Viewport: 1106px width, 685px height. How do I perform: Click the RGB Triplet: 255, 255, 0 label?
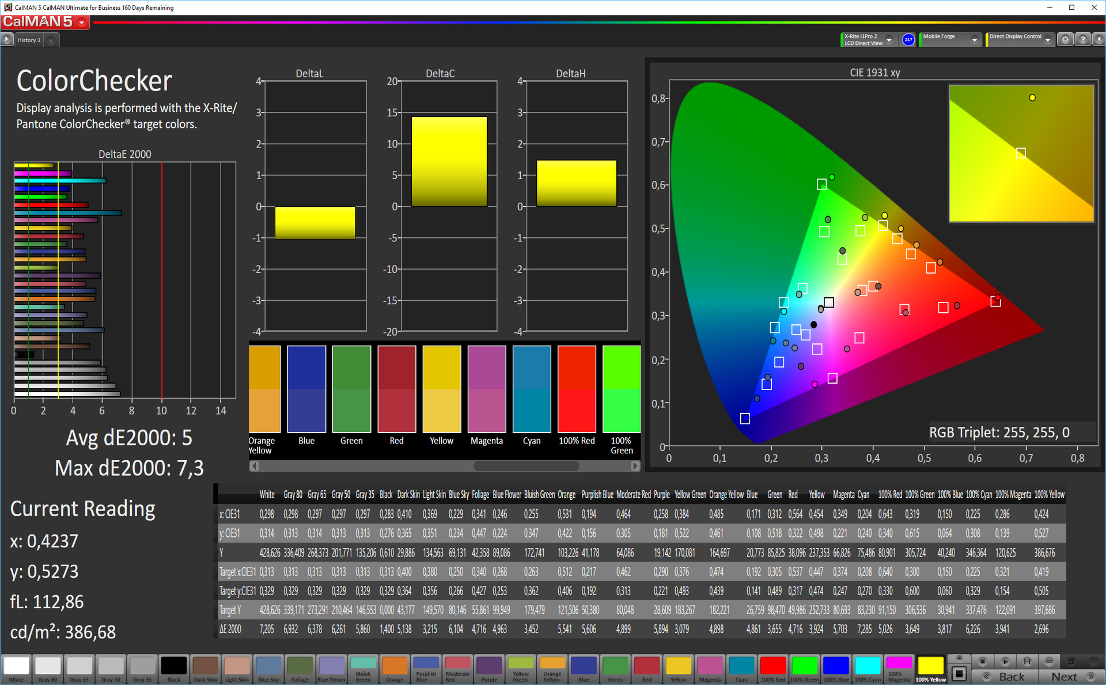(999, 432)
